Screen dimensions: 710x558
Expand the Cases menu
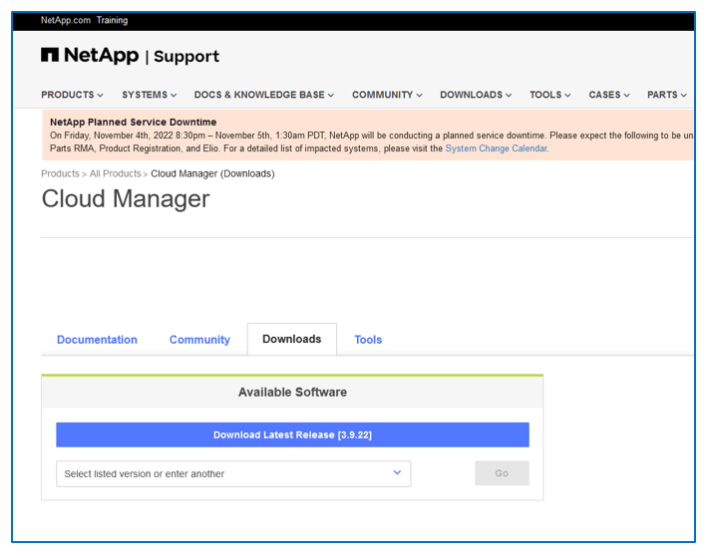(x=608, y=95)
